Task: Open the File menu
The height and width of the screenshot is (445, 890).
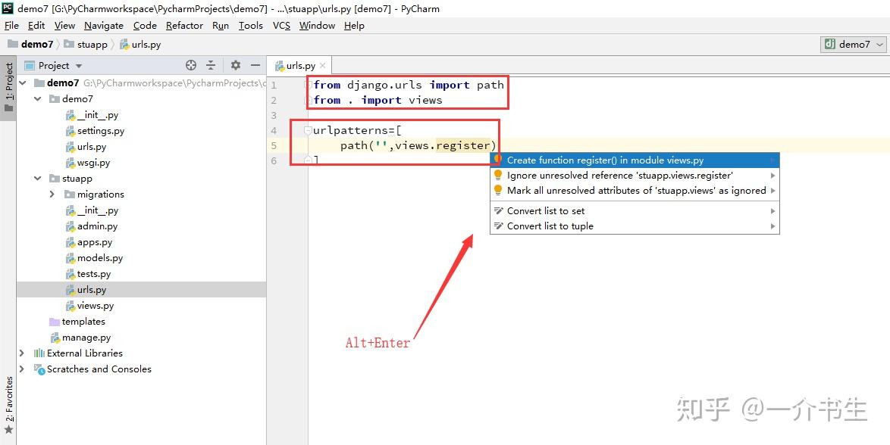Action: (11, 26)
